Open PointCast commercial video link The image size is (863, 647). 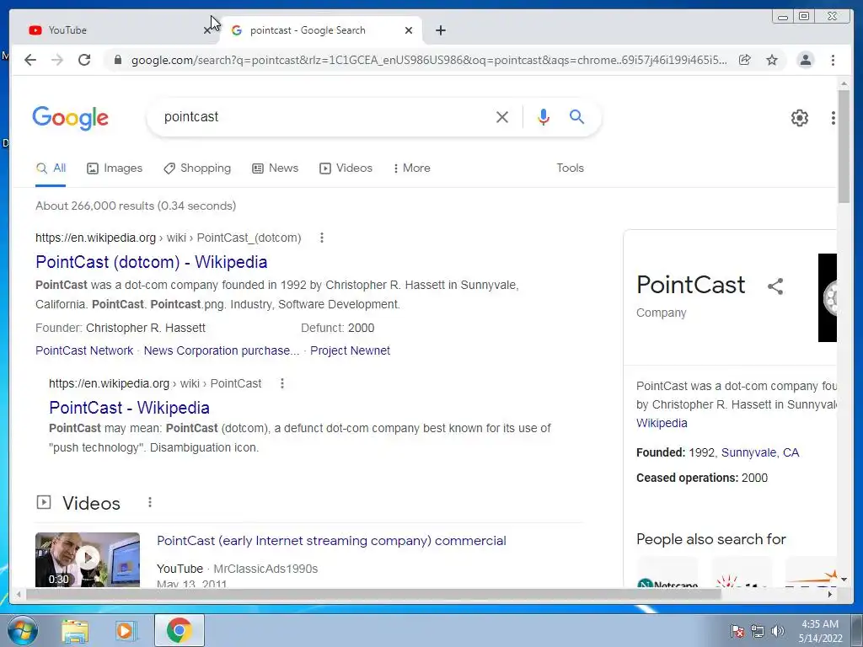(x=331, y=541)
